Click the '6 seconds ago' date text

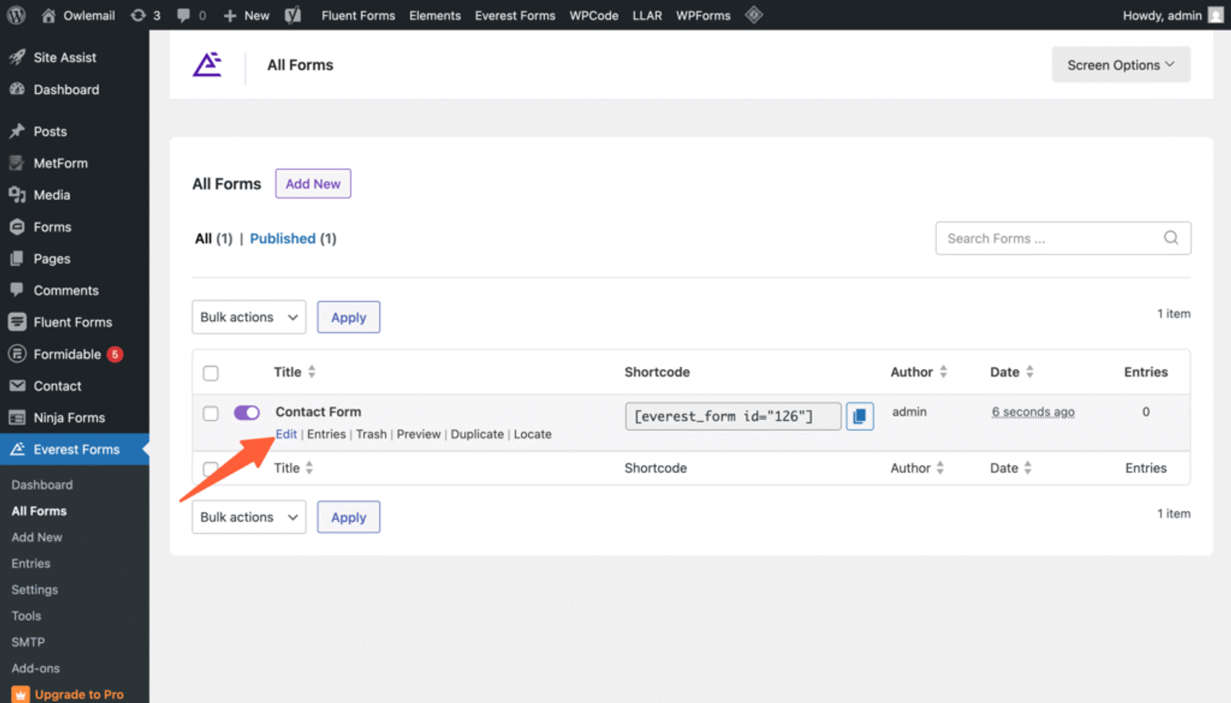pos(1033,411)
